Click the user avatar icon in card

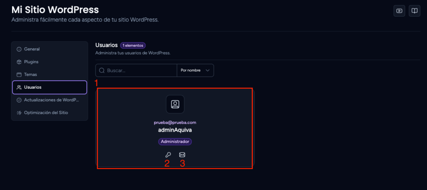[x=175, y=104]
